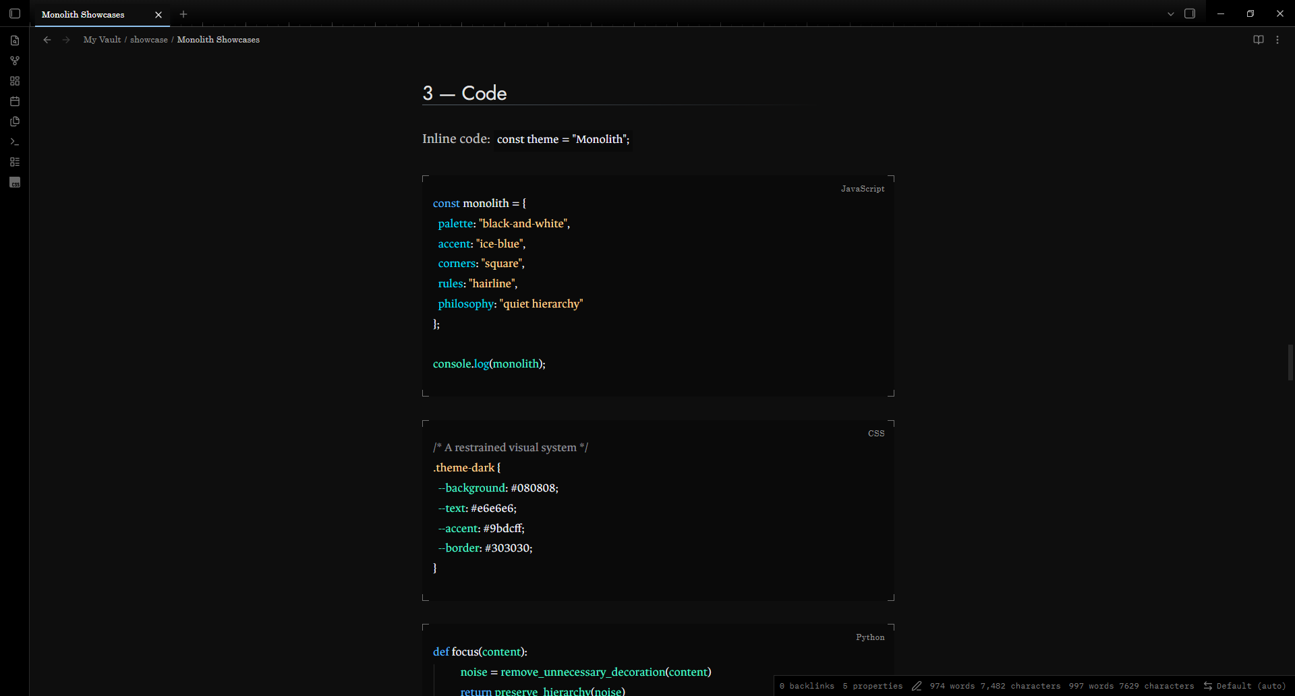Click the philosophy: "quiet hierarchy" line

(x=510, y=303)
